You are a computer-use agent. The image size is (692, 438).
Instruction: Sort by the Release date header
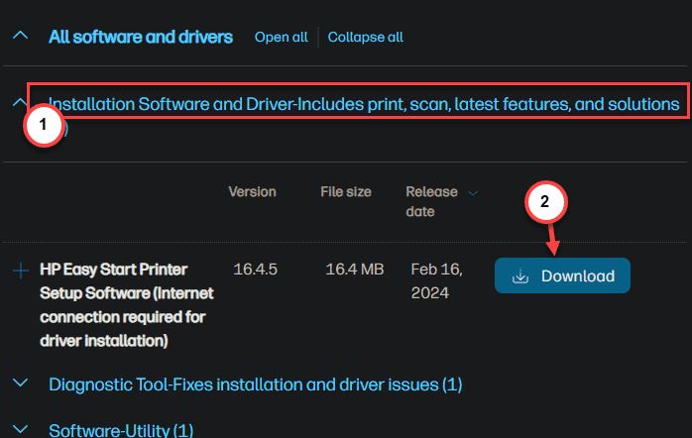pos(431,201)
